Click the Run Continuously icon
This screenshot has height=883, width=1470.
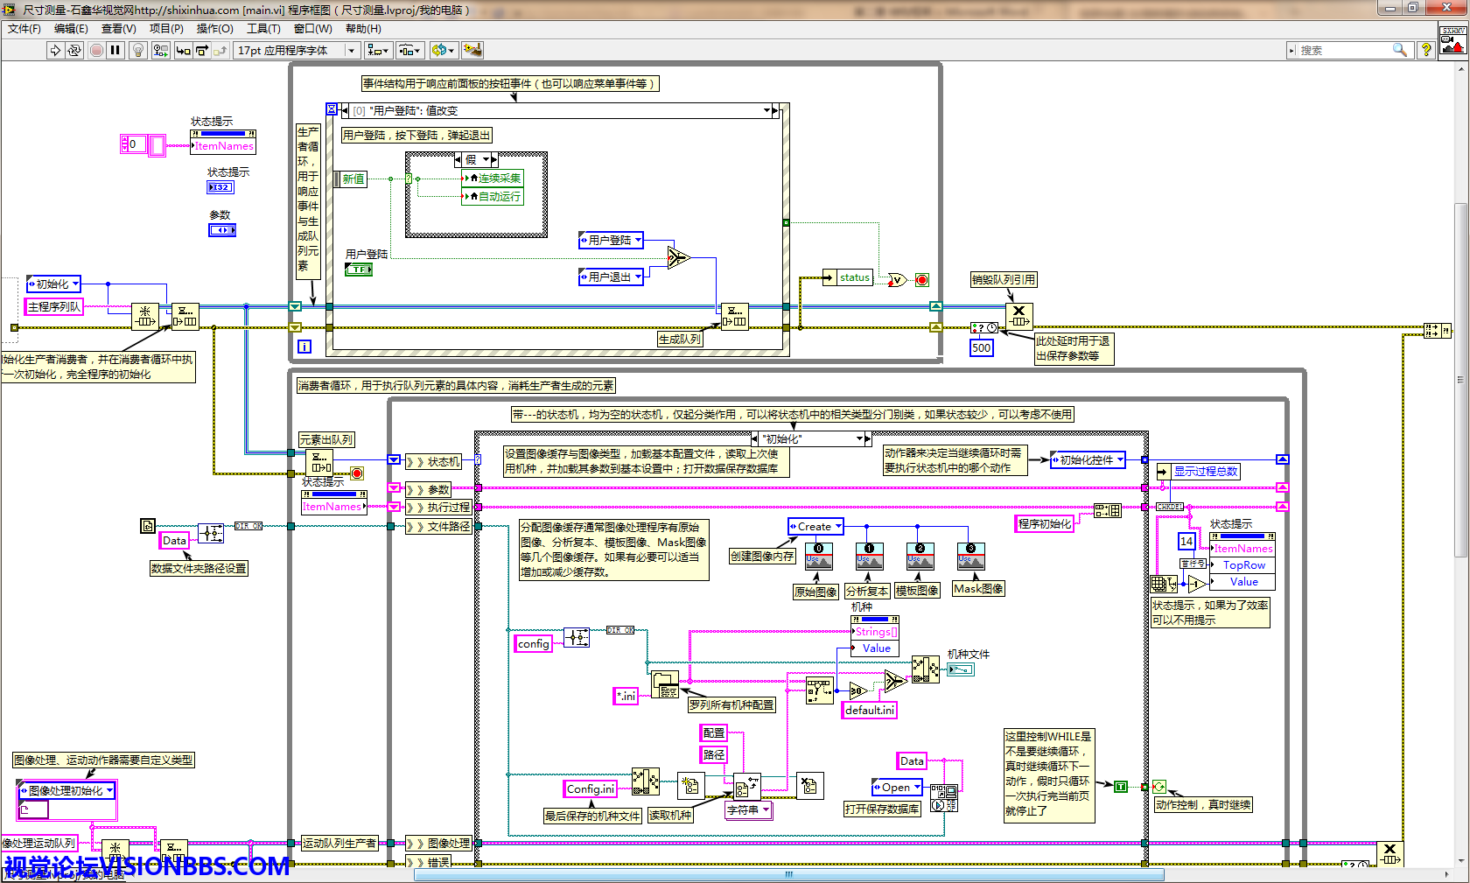point(74,51)
